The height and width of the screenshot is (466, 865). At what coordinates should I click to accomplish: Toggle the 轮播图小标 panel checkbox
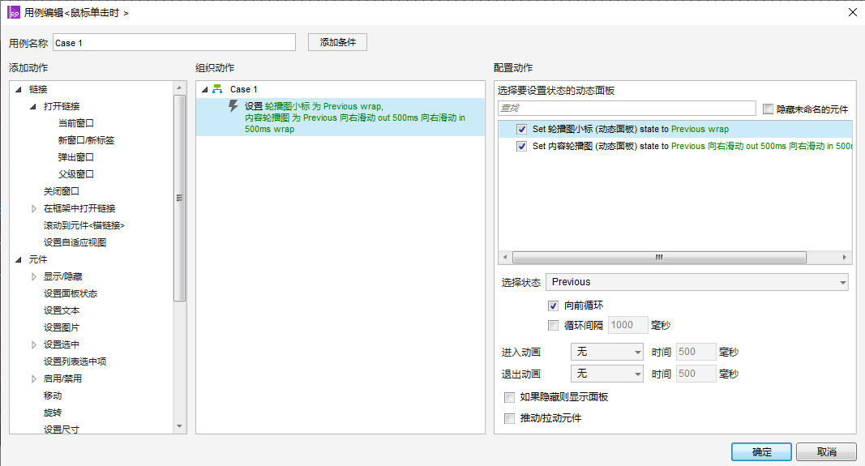[521, 129]
